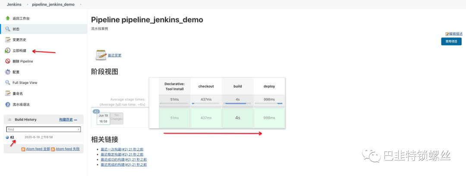Open the 构建历史 trend link
This screenshot has height=176, width=466.
[66, 119]
